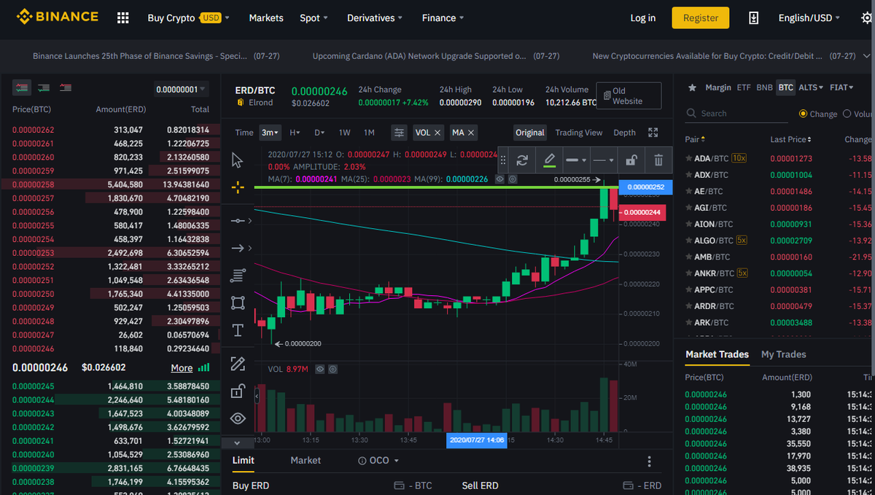Click the Register button
The height and width of the screenshot is (495, 875).
click(x=701, y=17)
